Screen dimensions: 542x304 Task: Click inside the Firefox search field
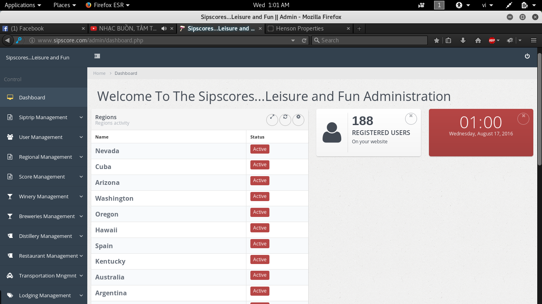[x=369, y=40]
